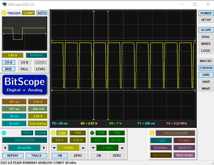
Task: Lower channel B volts per division
Action: coord(93,148)
